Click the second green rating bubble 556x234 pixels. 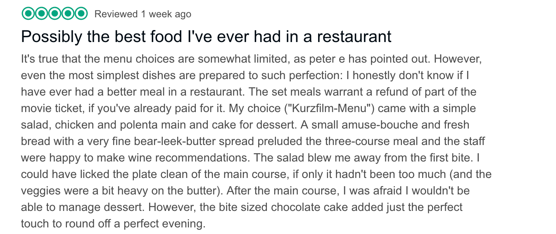(x=41, y=14)
